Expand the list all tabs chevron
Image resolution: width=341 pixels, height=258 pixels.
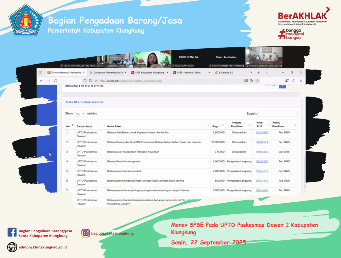(266, 72)
